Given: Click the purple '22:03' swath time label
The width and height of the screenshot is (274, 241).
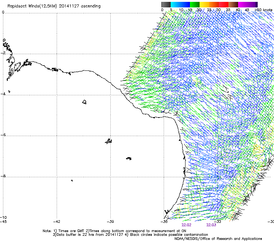Looking at the screenshot, I should pos(211,225).
